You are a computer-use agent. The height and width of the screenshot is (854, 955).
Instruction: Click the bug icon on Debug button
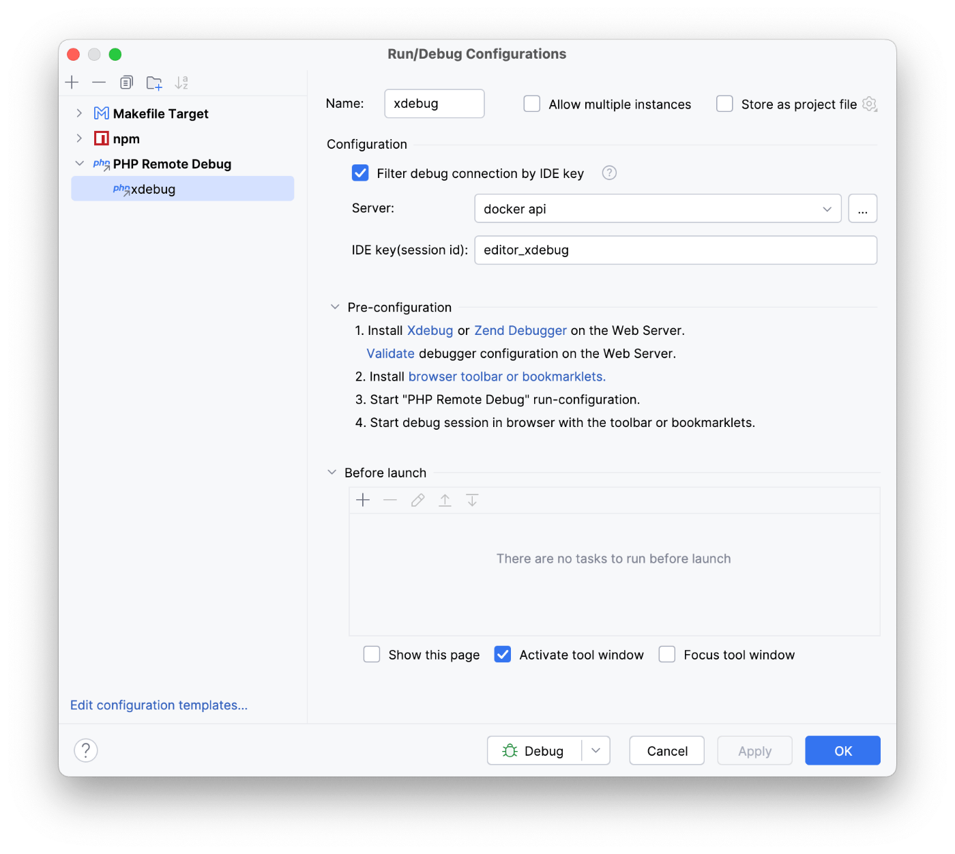click(x=510, y=750)
